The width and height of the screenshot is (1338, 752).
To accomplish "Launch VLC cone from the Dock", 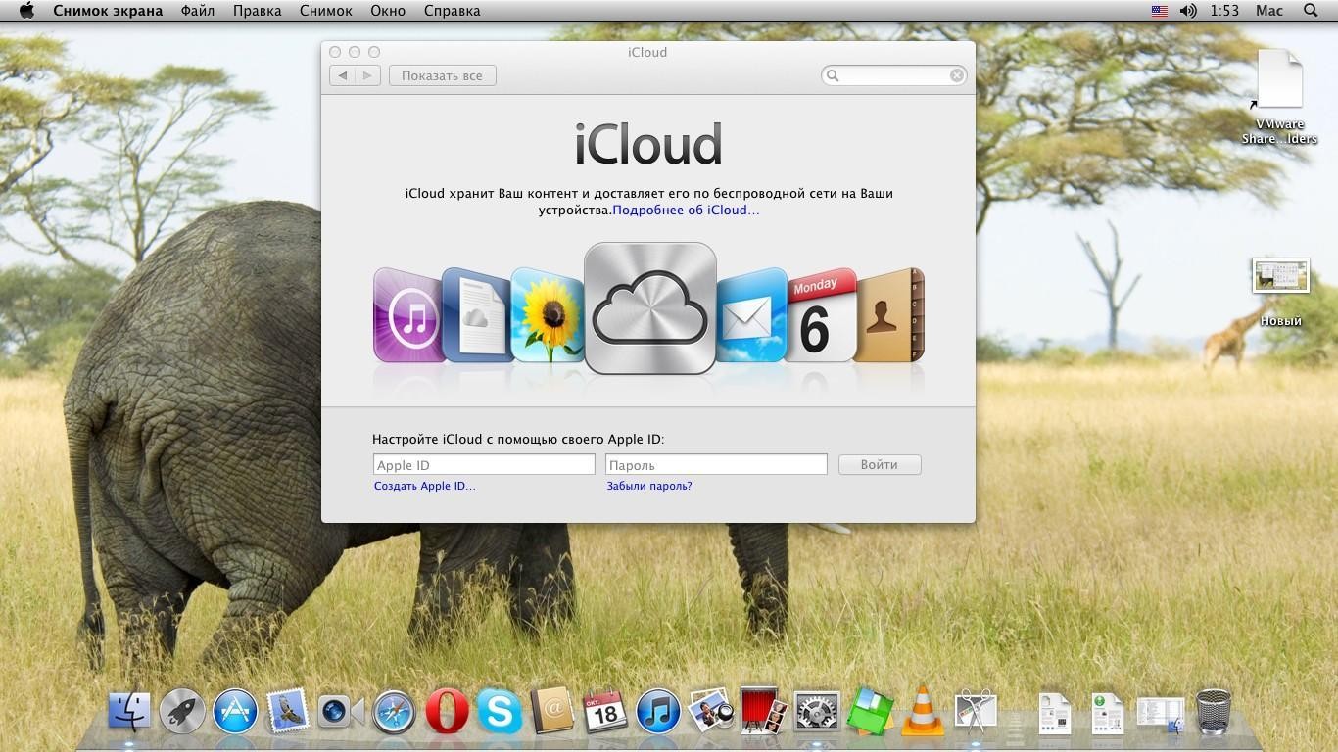I will pyautogui.click(x=922, y=712).
